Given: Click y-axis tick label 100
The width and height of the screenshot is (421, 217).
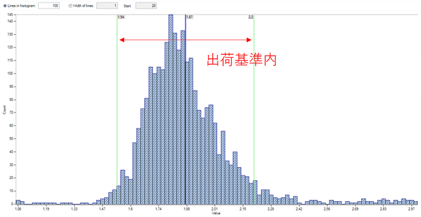Looking at the screenshot, I should tap(10, 73).
